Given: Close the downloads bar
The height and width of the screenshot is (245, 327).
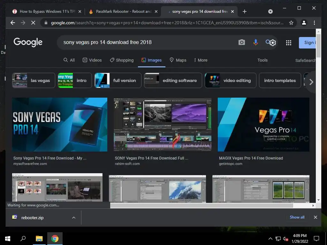Looking at the screenshot, I should click(315, 217).
